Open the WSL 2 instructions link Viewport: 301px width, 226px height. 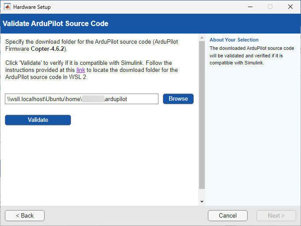80,70
